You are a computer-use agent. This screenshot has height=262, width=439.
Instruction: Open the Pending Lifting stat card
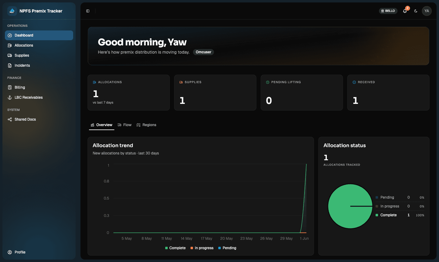coord(302,93)
